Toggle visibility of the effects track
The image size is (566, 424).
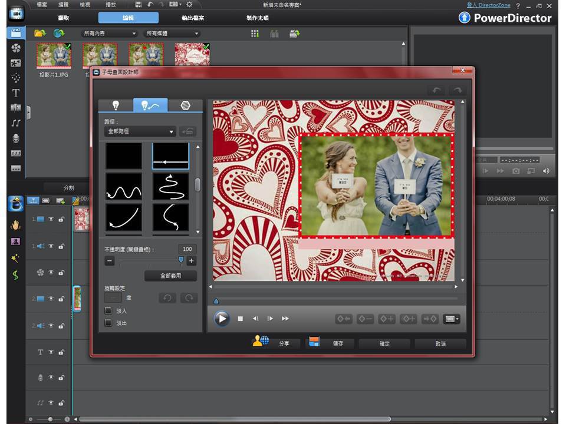(51, 272)
